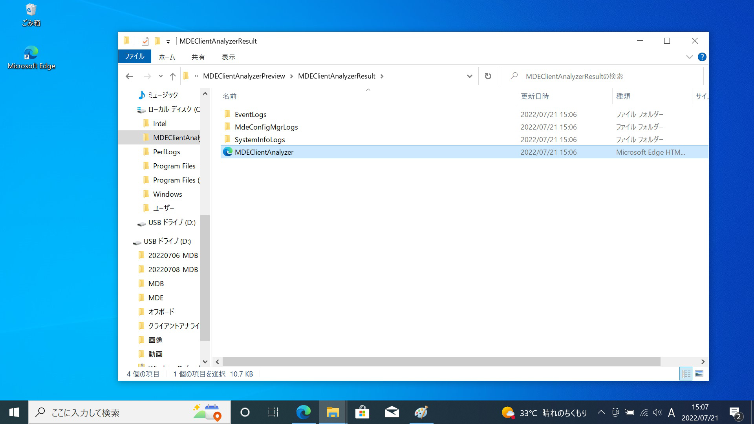Screen dimensions: 754x424
Task: Expand the ribbon with the chevron arrow
Action: pyautogui.click(x=689, y=57)
